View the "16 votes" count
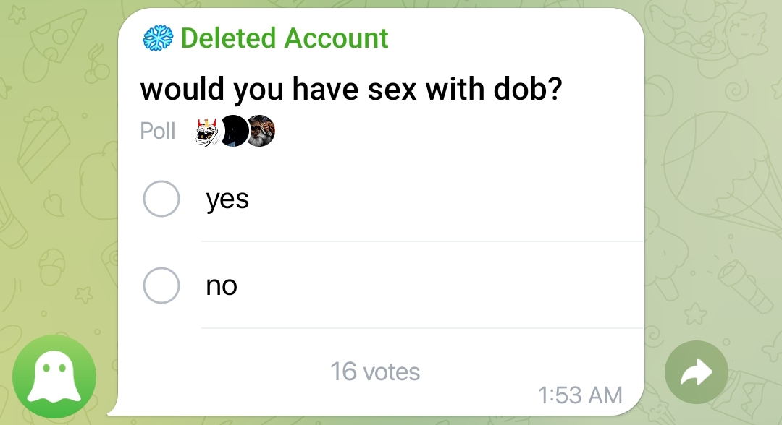782x425 pixels. point(375,372)
